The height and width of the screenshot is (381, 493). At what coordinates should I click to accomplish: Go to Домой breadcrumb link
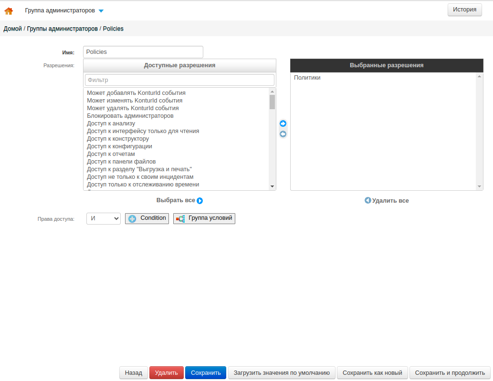(13, 29)
